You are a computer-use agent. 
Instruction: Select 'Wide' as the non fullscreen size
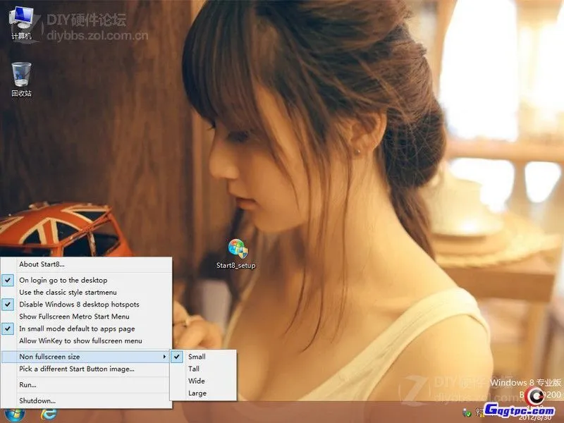(x=196, y=380)
